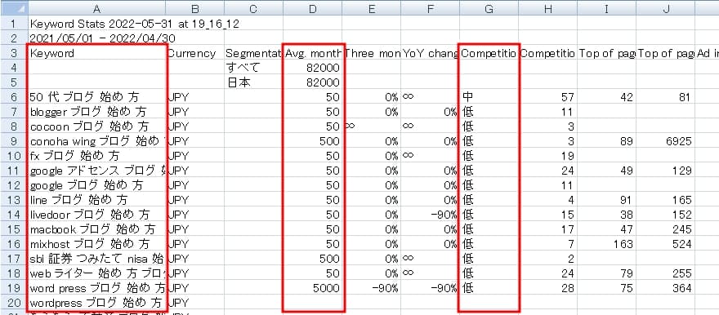Select cell with 5000 average monthly searches
The height and width of the screenshot is (315, 719).
click(x=312, y=288)
